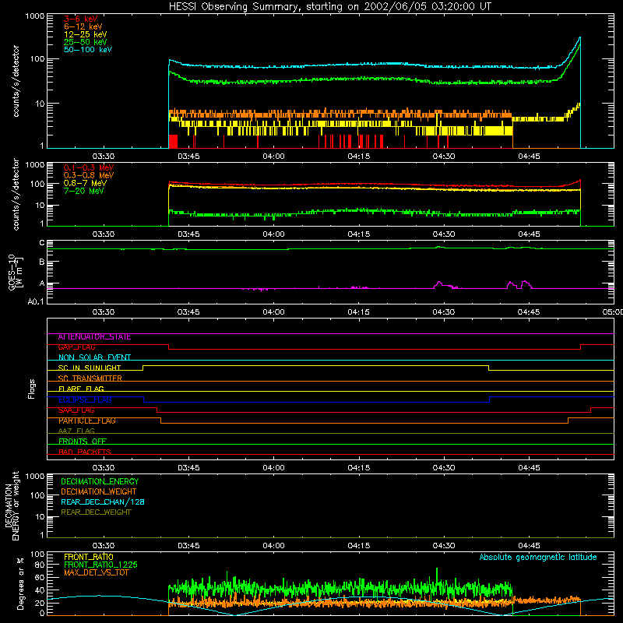The width and height of the screenshot is (623, 623).
Task: Select the NON_SOLAR_EVENT flag label
Action: coord(94,357)
